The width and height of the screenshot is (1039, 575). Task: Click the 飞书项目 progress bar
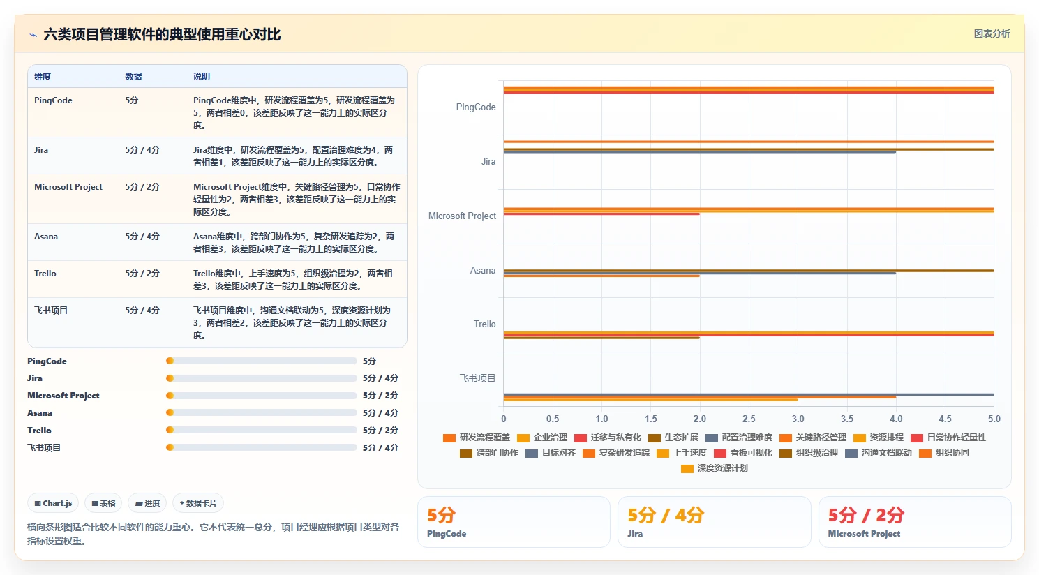[262, 447]
